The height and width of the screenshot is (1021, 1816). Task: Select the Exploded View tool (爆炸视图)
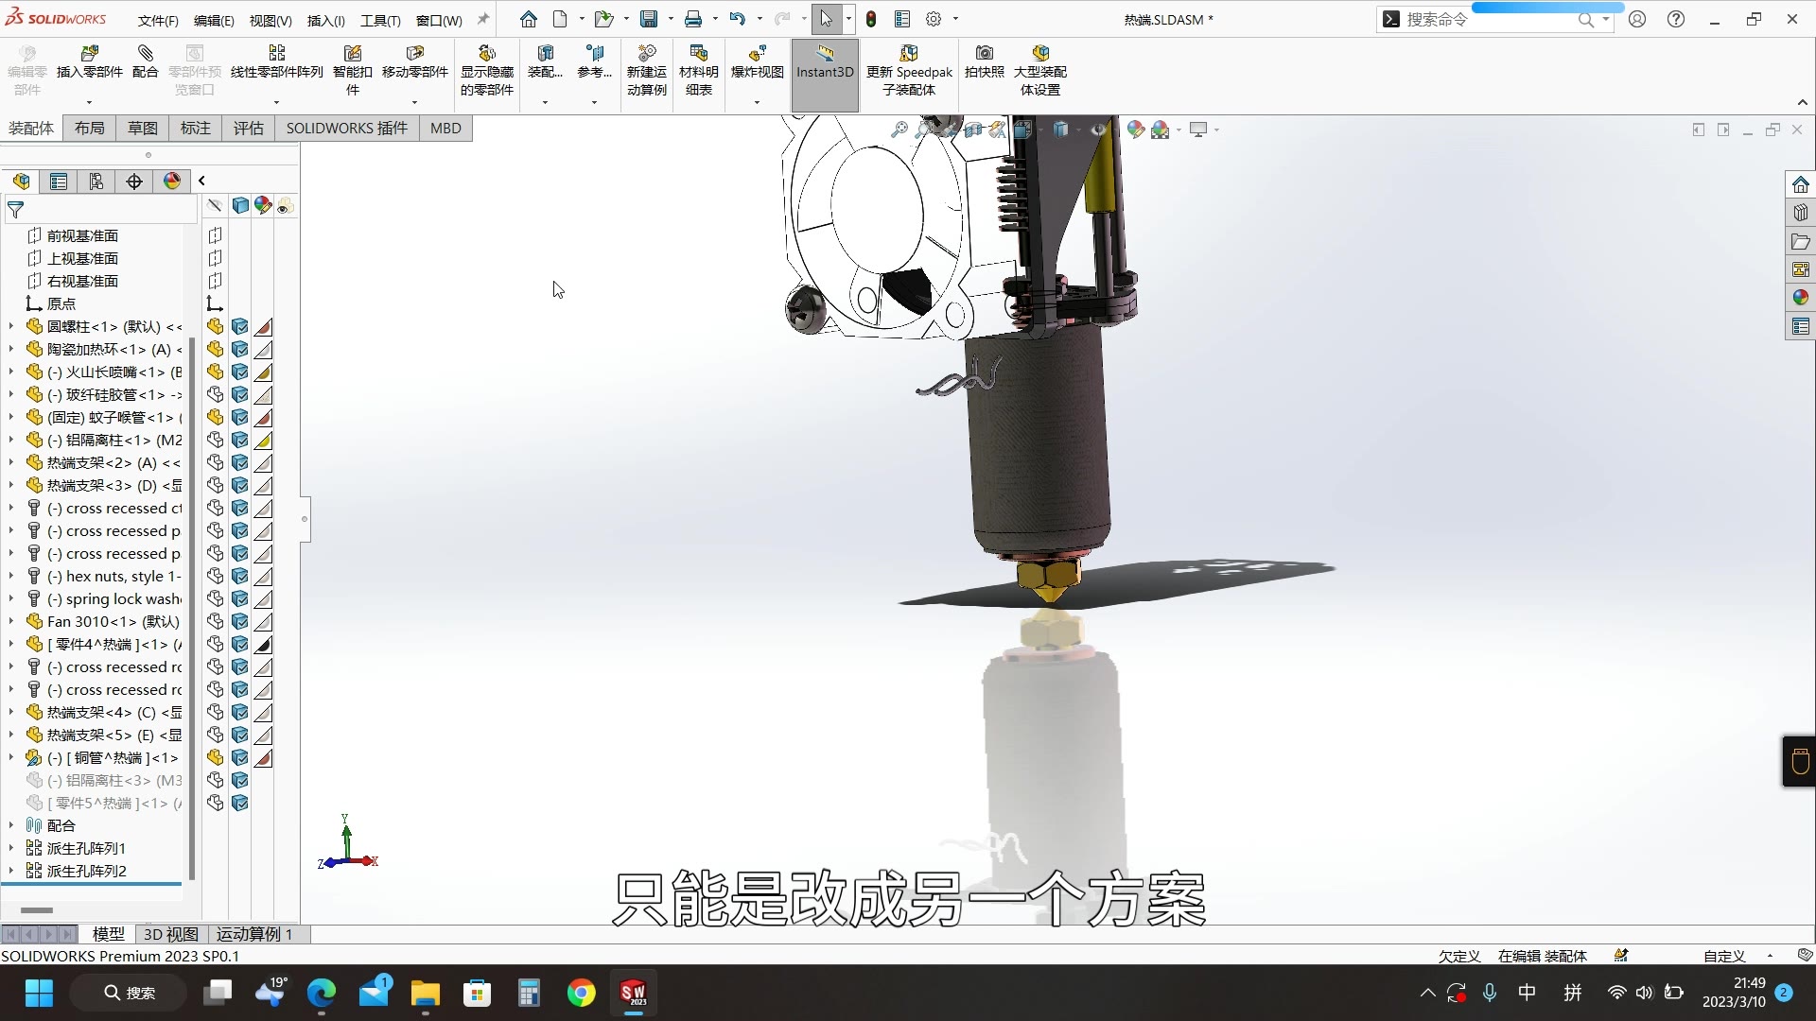coord(757,61)
